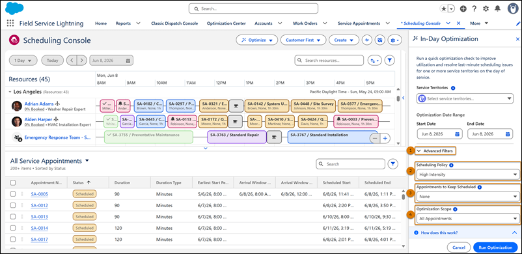
Task: Click the Today button
Action: tap(52, 61)
